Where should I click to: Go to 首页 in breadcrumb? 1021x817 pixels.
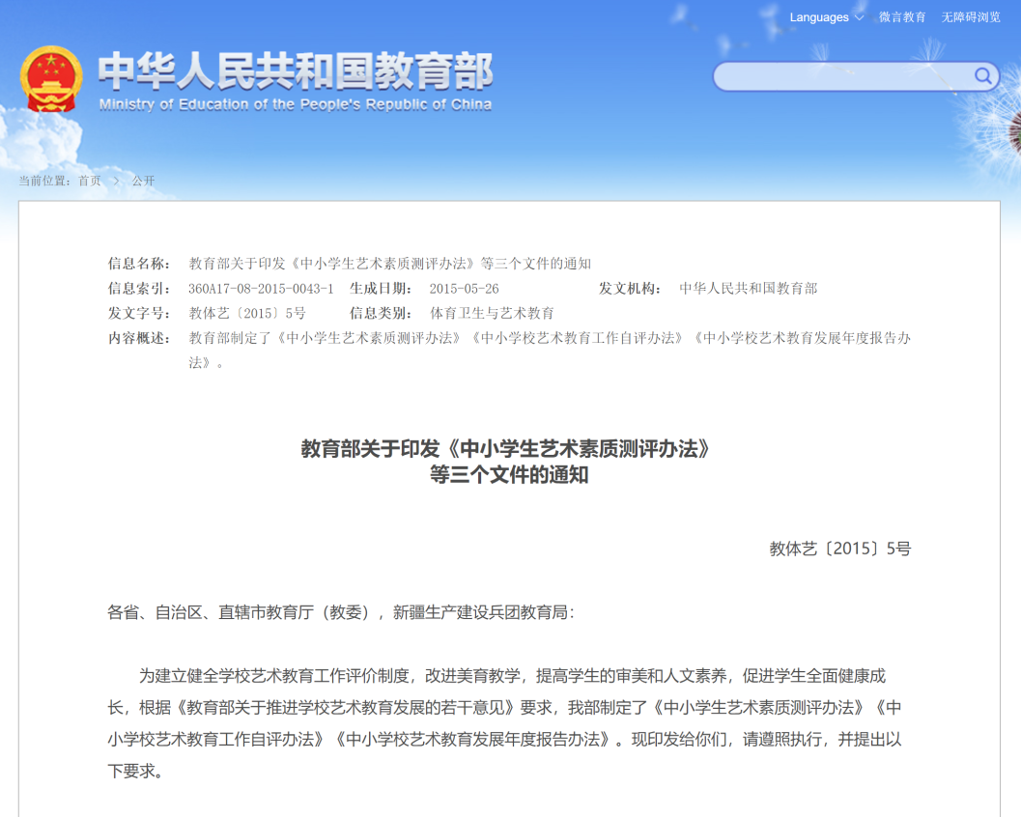[x=90, y=181]
